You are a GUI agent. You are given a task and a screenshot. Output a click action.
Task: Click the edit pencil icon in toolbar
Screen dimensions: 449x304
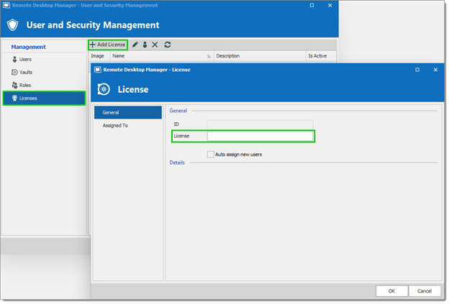point(135,45)
